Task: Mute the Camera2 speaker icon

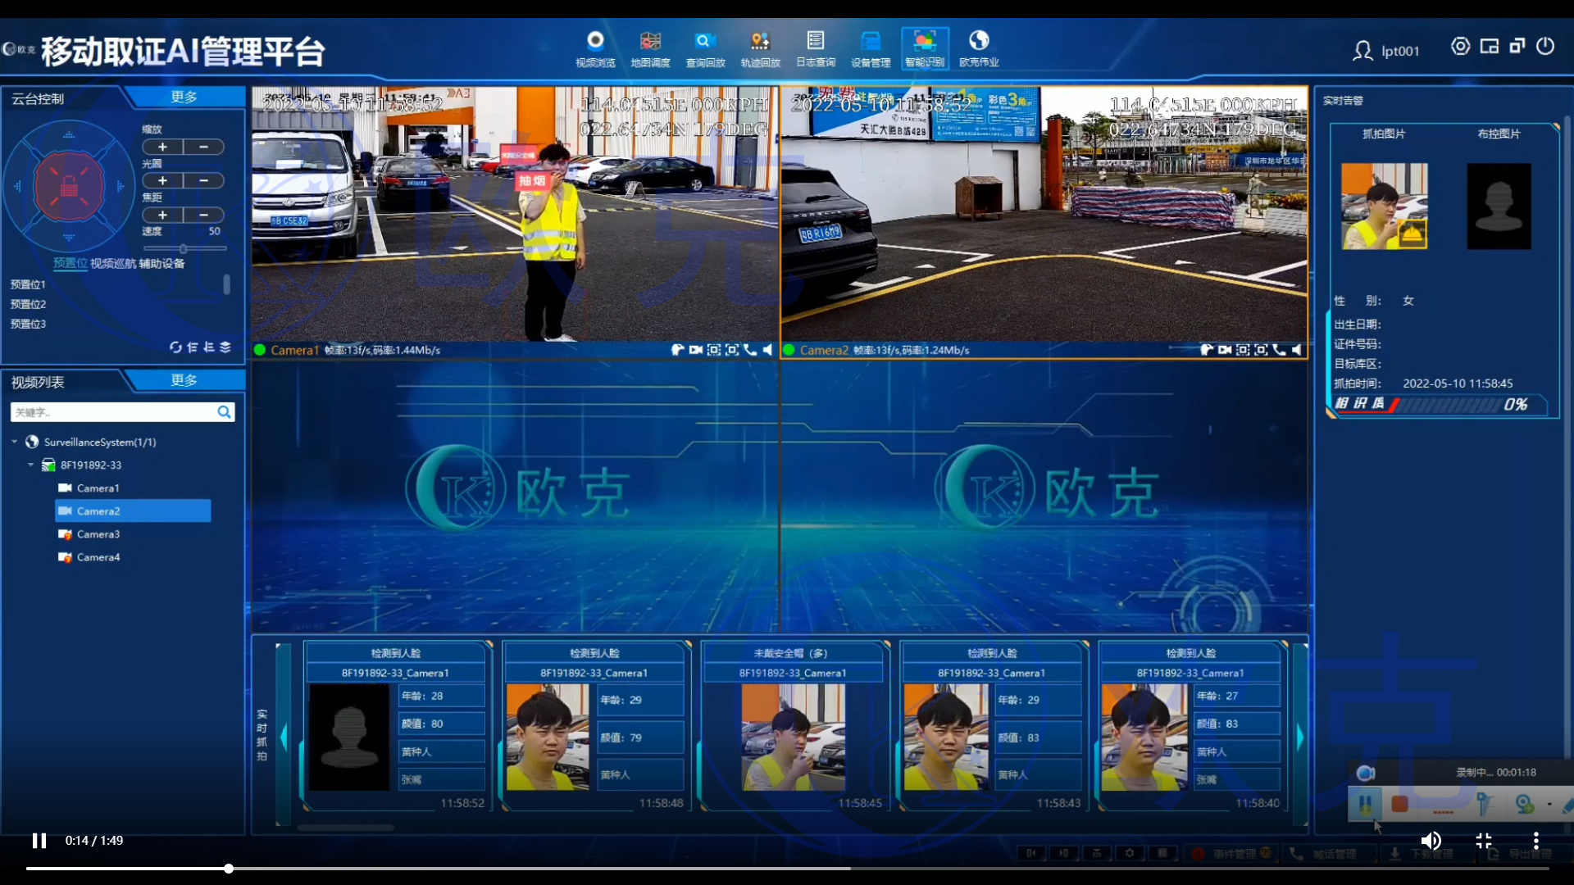Action: tap(1296, 350)
